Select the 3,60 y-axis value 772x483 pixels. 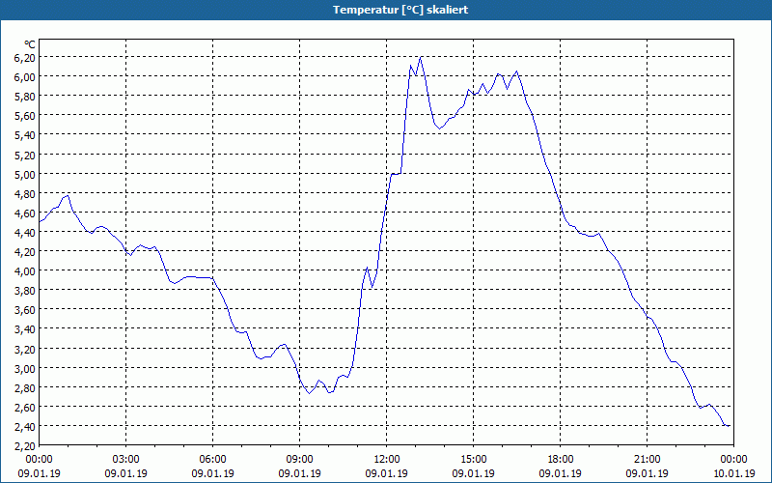pos(25,310)
